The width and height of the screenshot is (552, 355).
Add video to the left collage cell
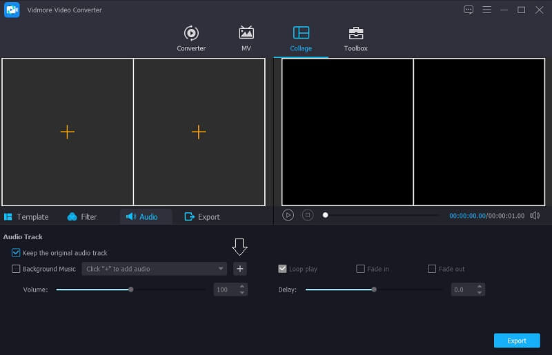point(67,132)
